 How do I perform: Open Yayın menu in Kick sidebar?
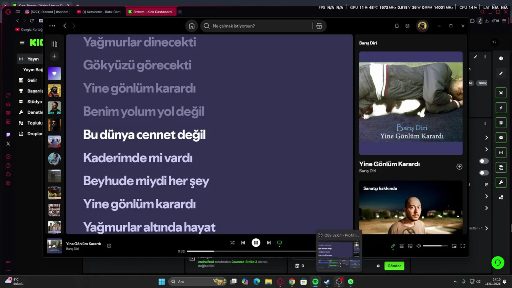pyautogui.click(x=30, y=59)
